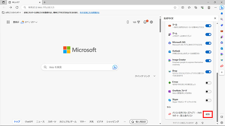Select the ニュース feed tab
225x126 pixels.
[x=40, y=122]
